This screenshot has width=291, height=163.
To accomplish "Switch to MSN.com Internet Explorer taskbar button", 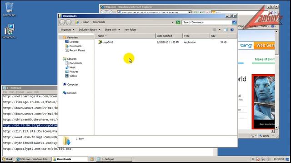I will (33, 159).
